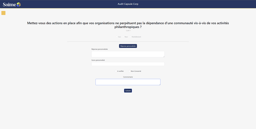Pick the "Partiellement" radio option
256x129 pixels.
(130, 37)
